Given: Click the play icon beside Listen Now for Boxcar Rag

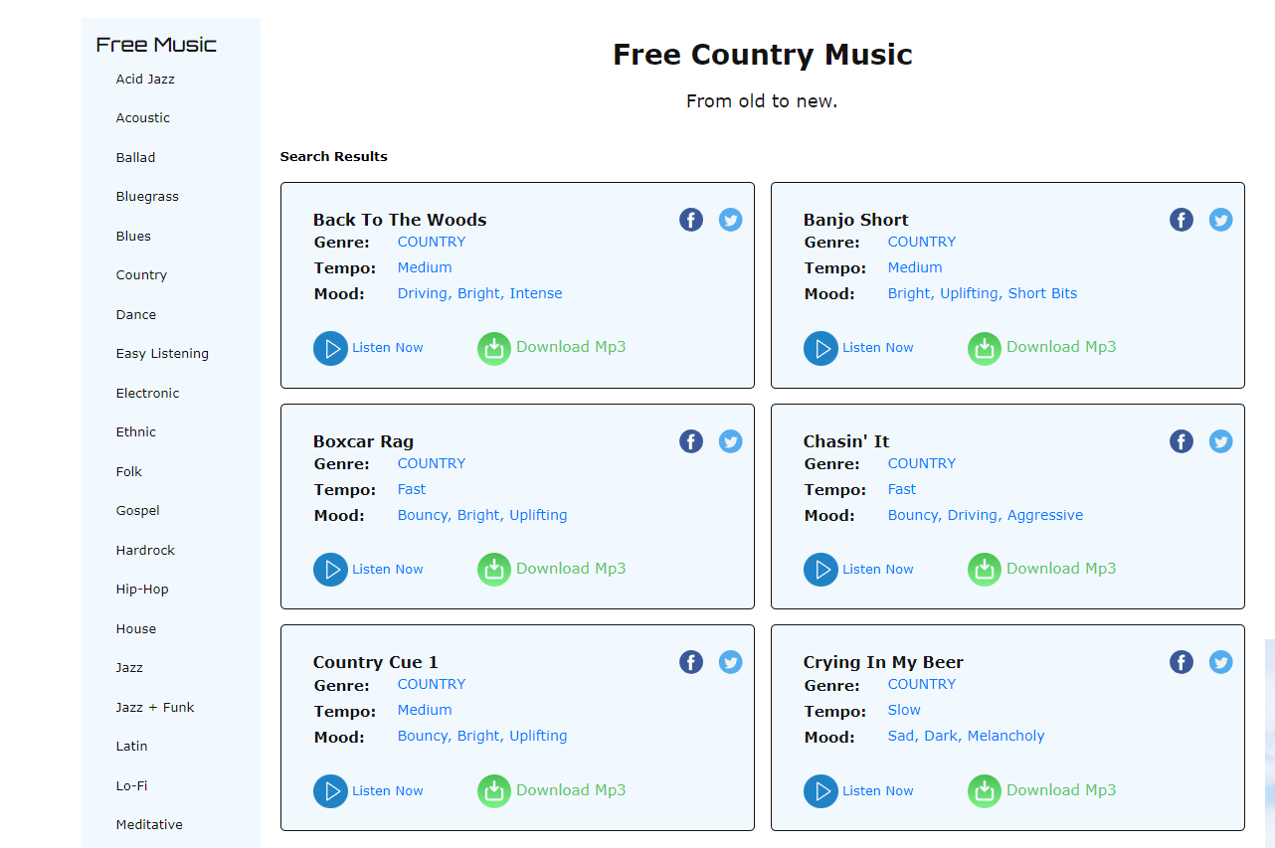Looking at the screenshot, I should click(330, 569).
